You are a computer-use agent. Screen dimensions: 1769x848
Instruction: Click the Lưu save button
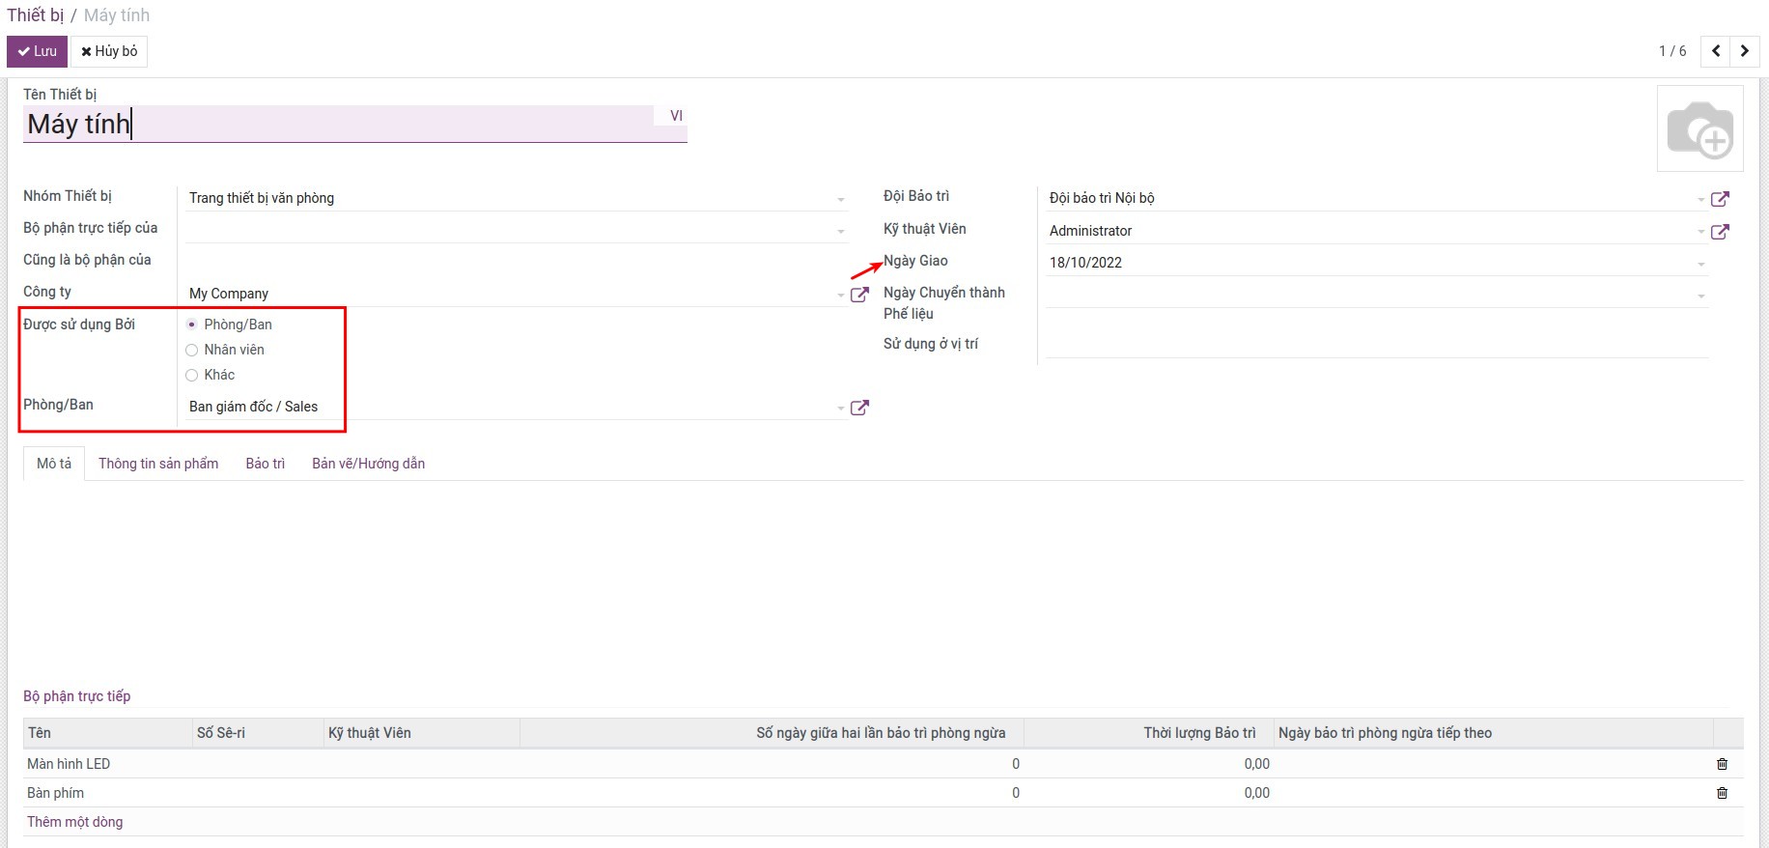pos(37,51)
